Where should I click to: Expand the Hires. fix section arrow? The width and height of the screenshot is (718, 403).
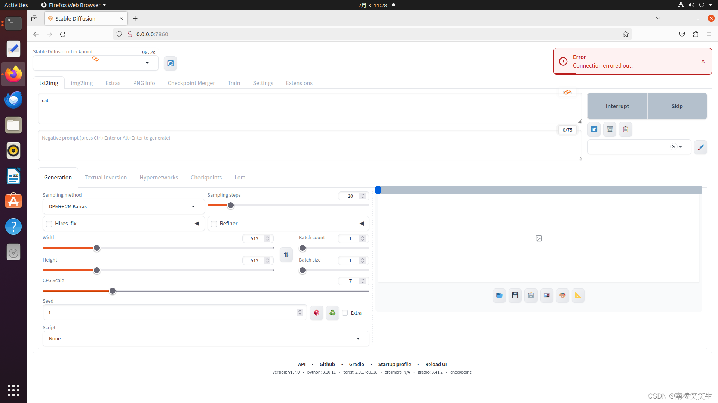(x=197, y=224)
